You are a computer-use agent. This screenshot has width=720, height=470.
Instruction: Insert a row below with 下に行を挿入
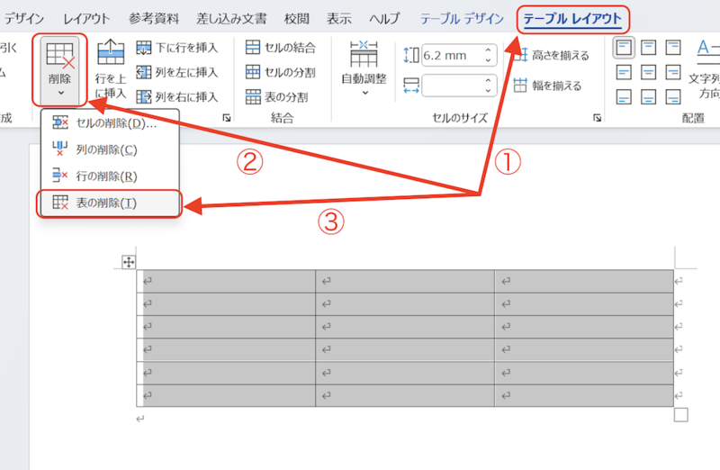(x=177, y=48)
